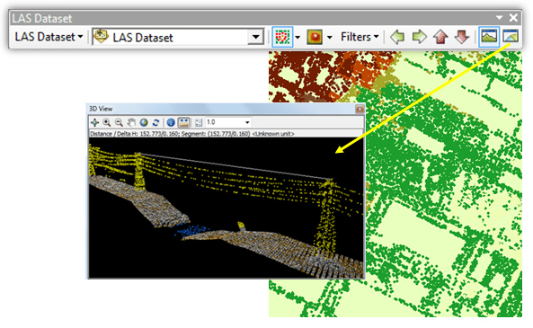The image size is (533, 328).
Task: Open the point symbology dropdown arrow
Action: coord(298,37)
